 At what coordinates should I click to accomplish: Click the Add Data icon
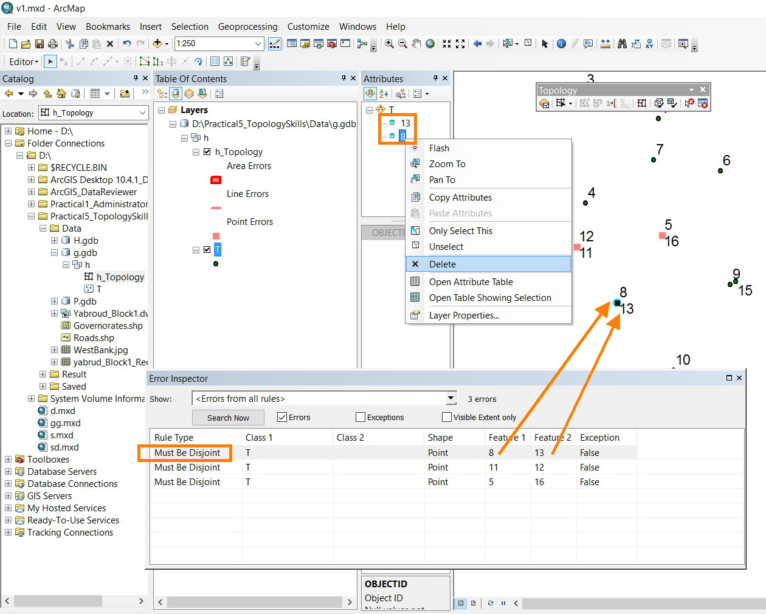click(157, 44)
